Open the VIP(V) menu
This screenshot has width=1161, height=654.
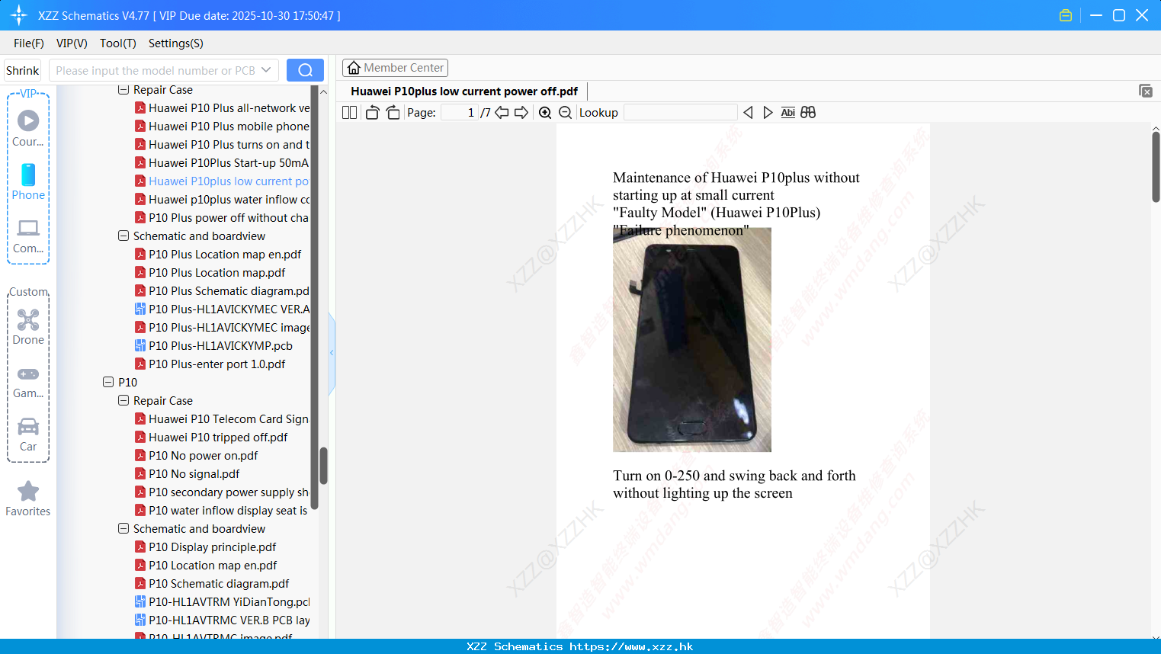click(72, 43)
